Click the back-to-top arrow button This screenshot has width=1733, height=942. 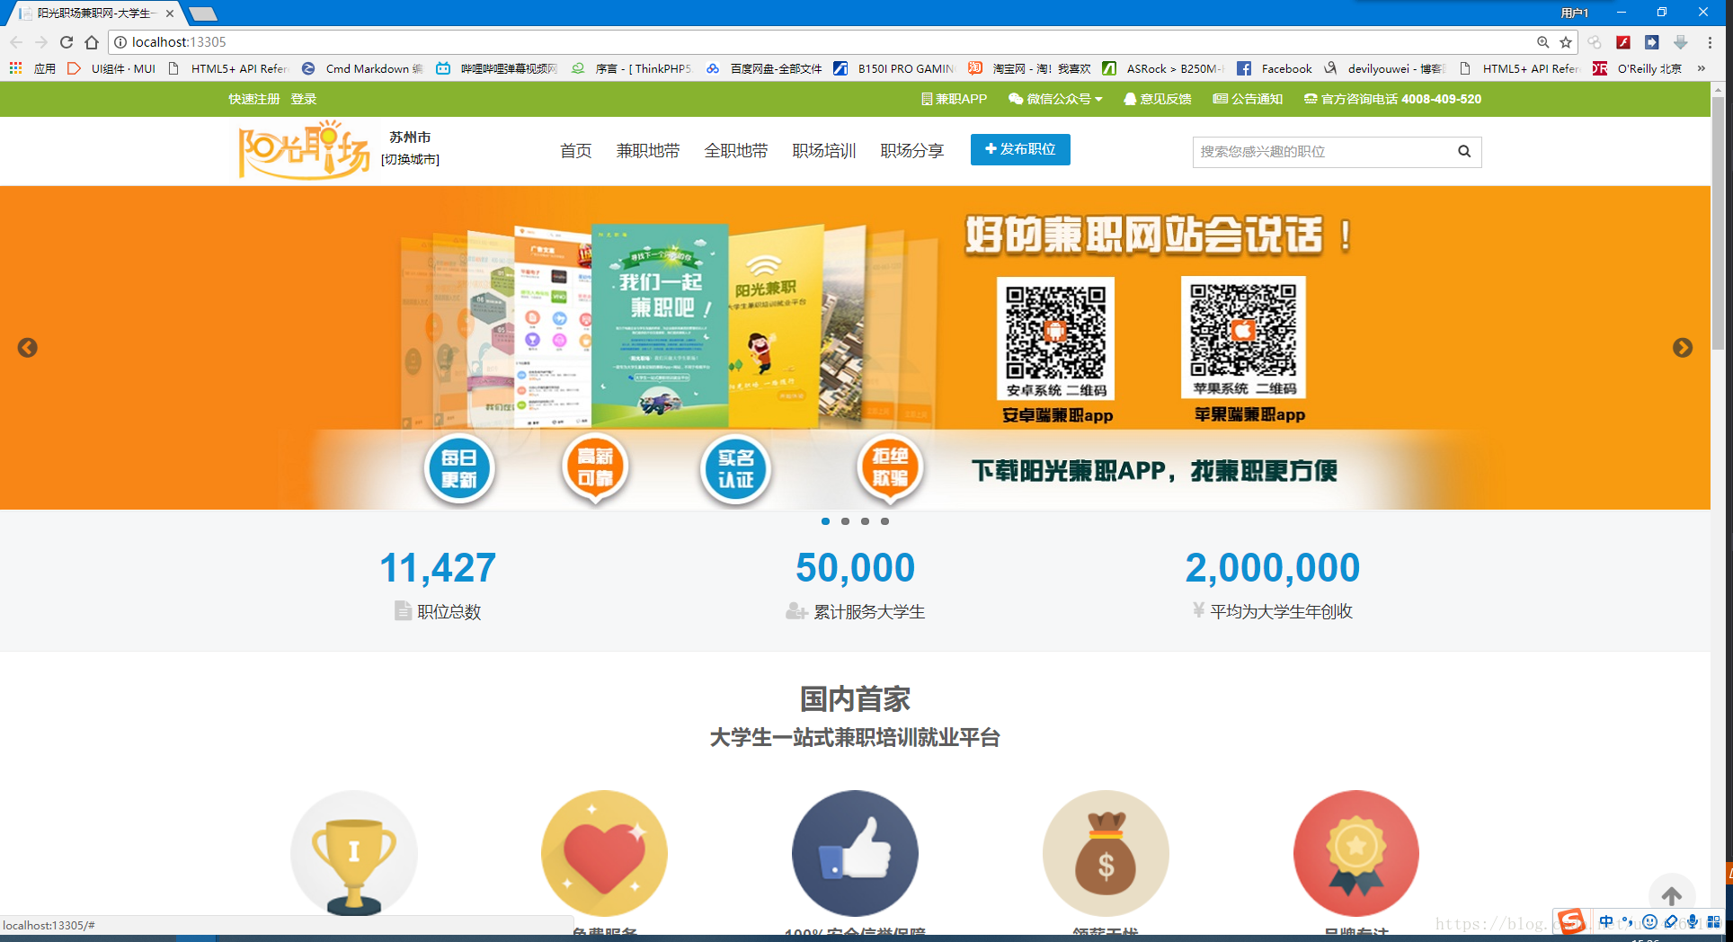click(x=1672, y=895)
